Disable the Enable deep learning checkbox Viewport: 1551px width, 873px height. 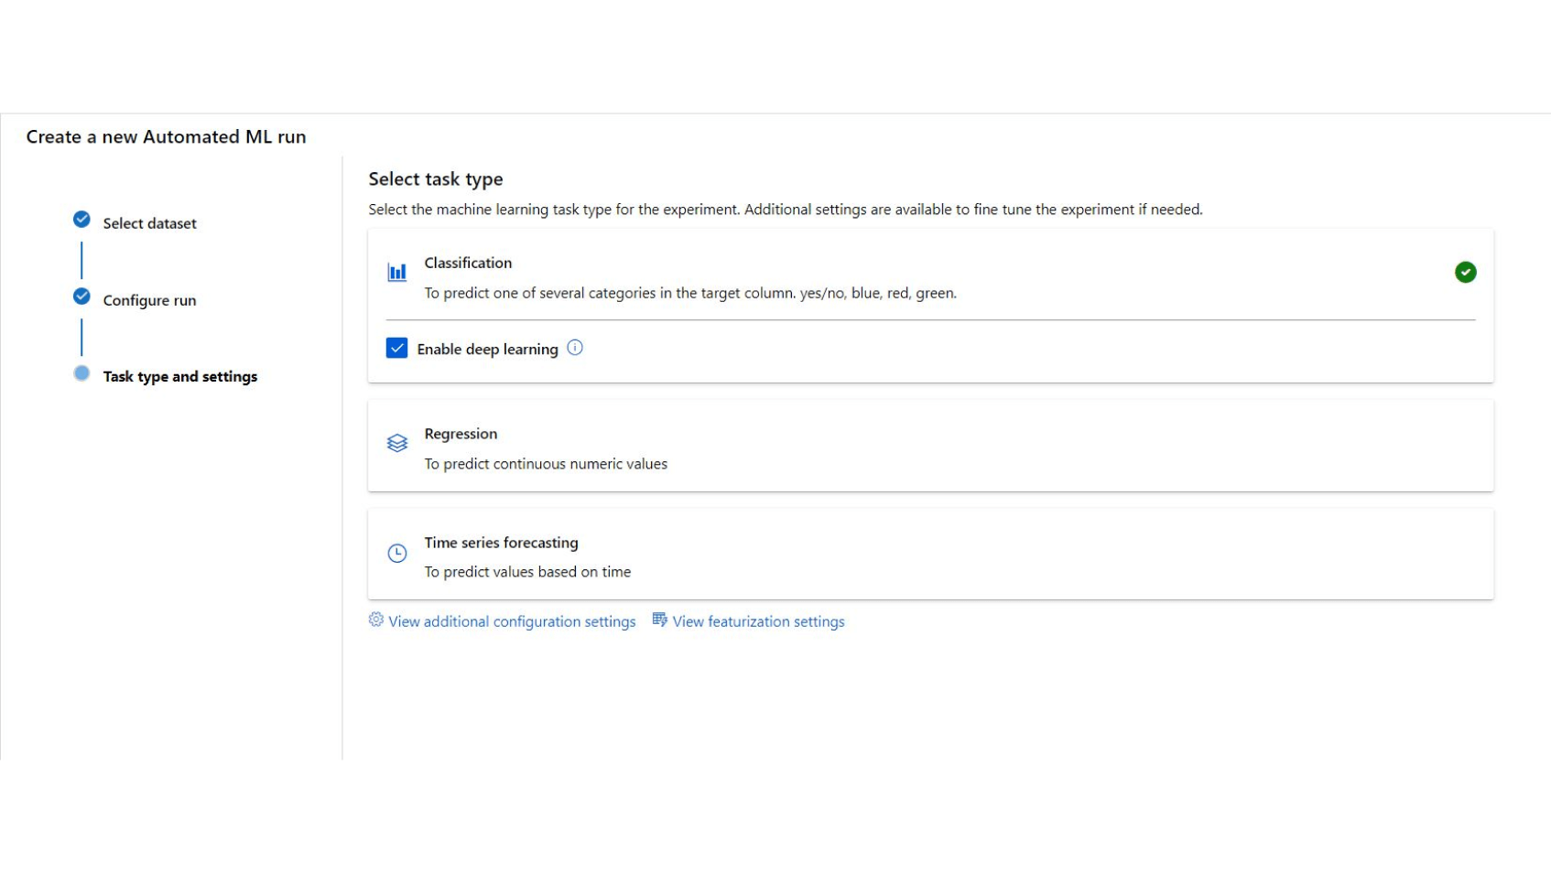[x=396, y=348]
